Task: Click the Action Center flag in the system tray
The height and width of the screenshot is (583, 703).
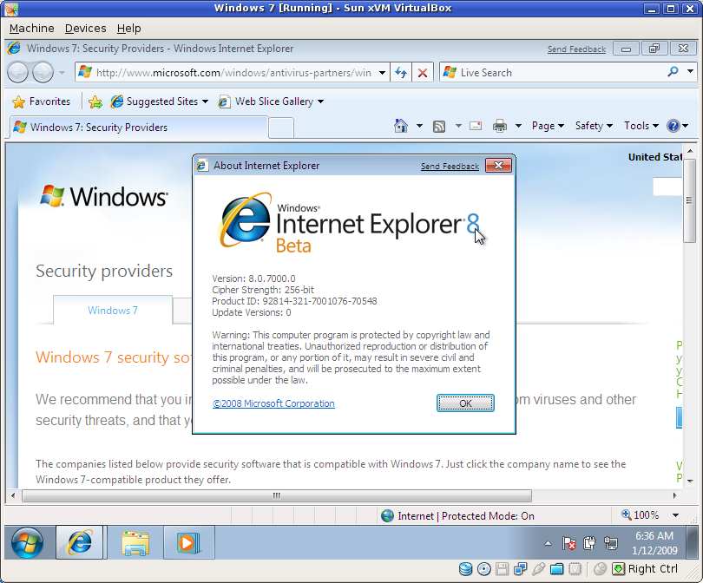Action: click(570, 543)
